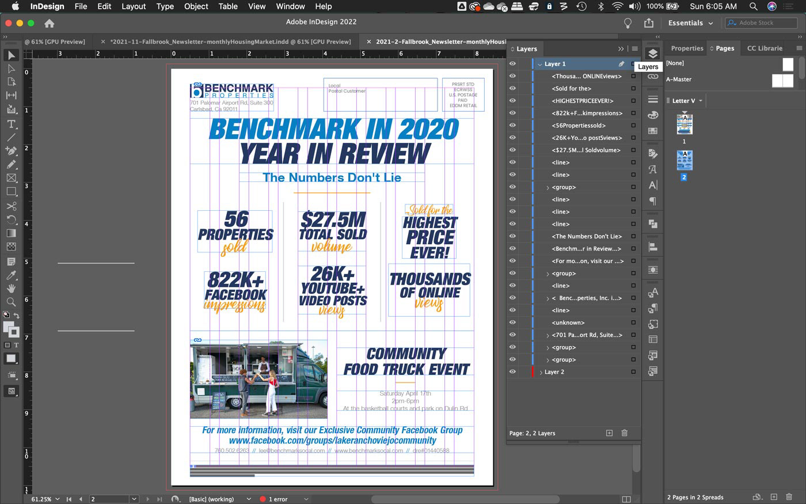Screen dimensions: 806x504
Task: Select page 1 thumbnail in Pages
Action: click(685, 124)
